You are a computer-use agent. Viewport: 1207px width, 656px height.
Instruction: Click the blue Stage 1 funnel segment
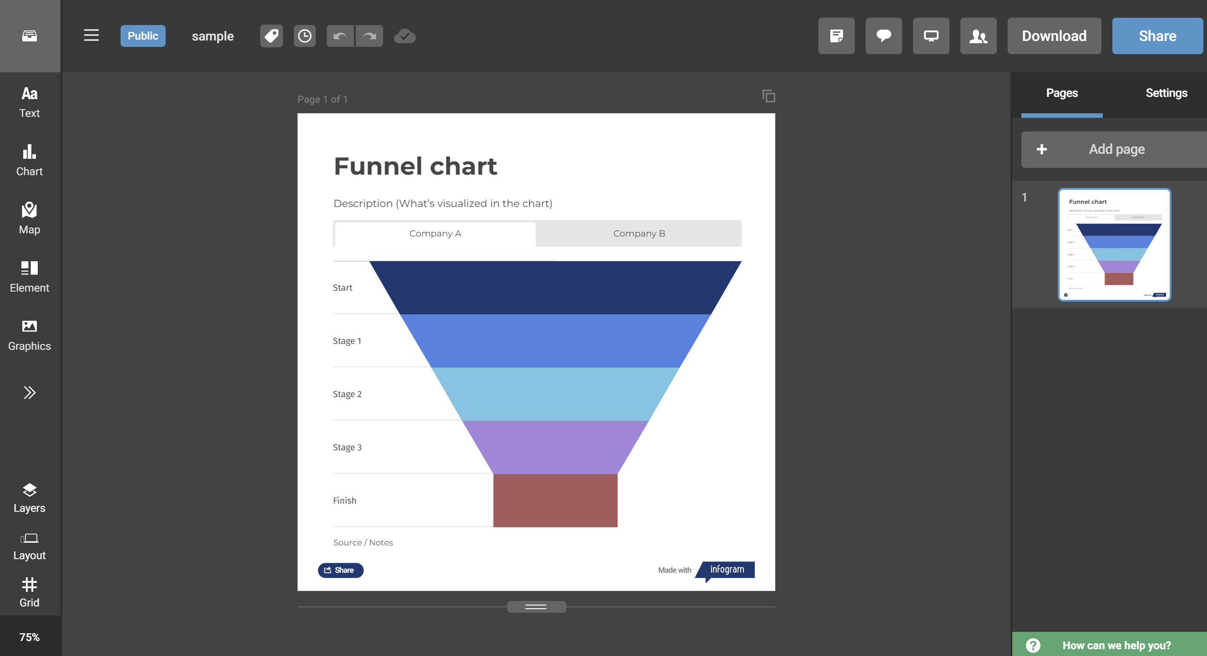tap(555, 341)
